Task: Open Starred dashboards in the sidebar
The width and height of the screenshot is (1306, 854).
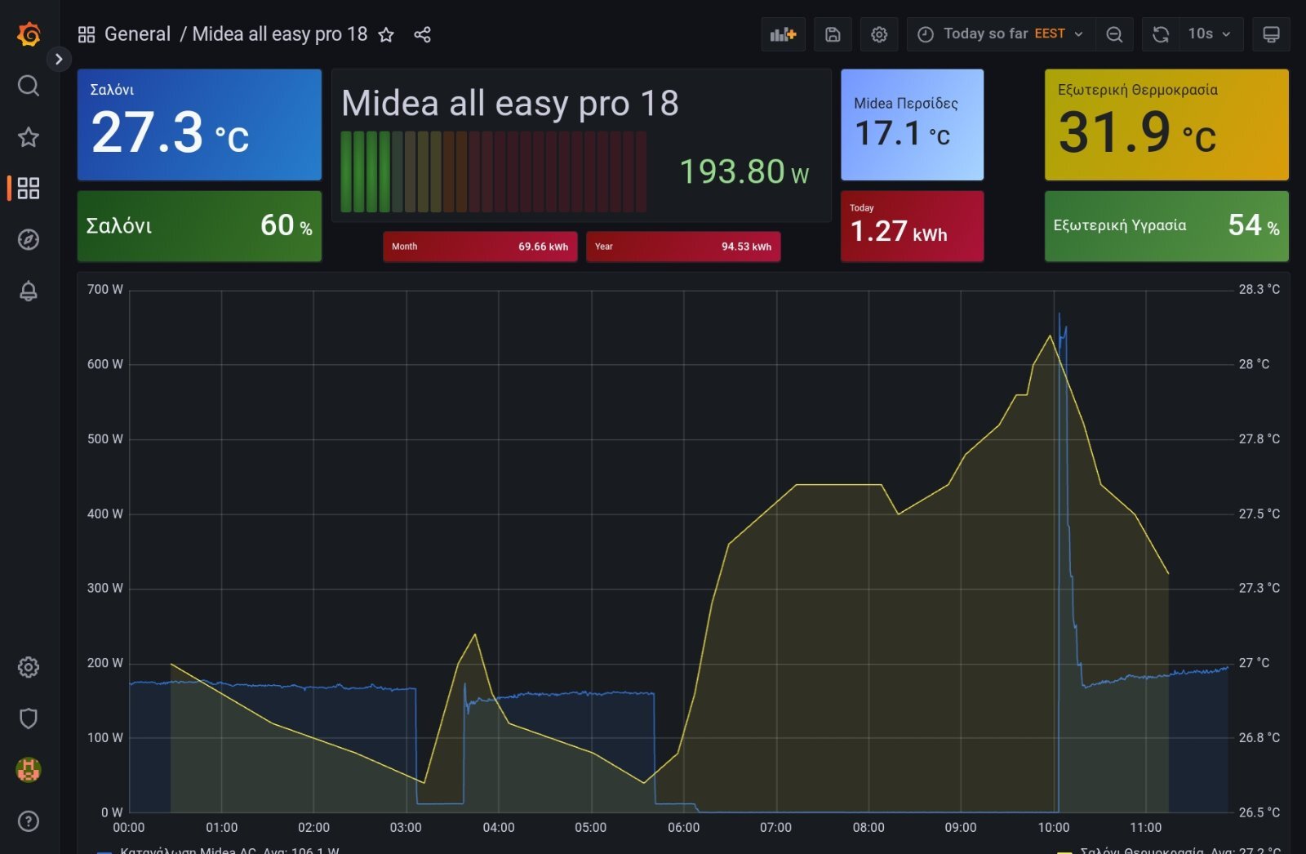Action: pos(29,137)
